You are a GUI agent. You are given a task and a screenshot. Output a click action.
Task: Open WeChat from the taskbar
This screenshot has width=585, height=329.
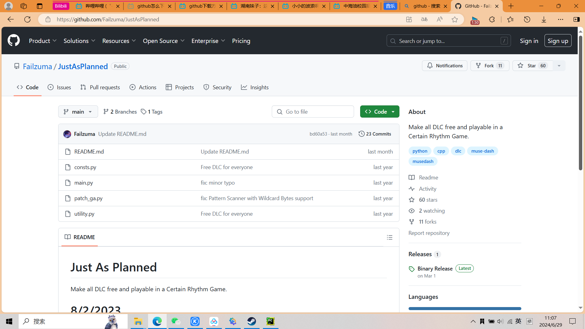(176, 321)
